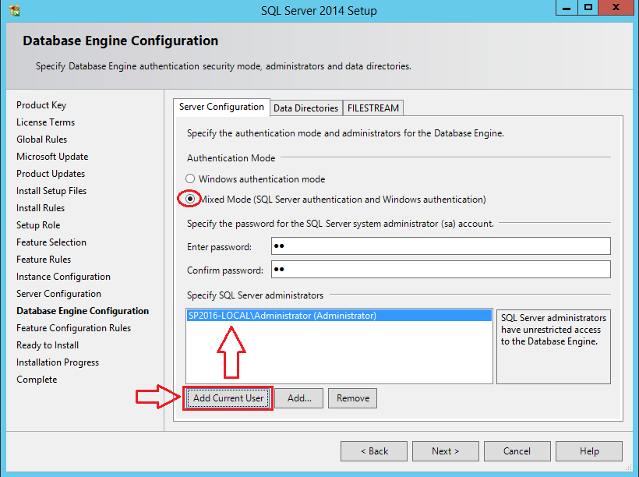Viewport: 639px width, 477px height.
Task: Select Windows authentication mode radio button
Action: pyautogui.click(x=190, y=179)
